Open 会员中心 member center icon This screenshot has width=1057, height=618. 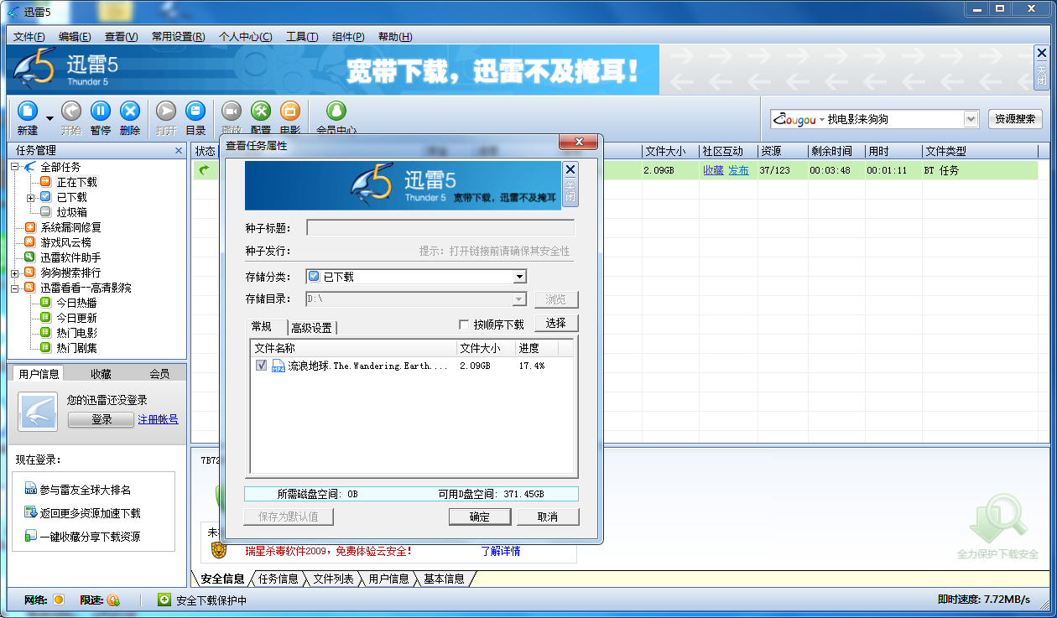point(336,111)
